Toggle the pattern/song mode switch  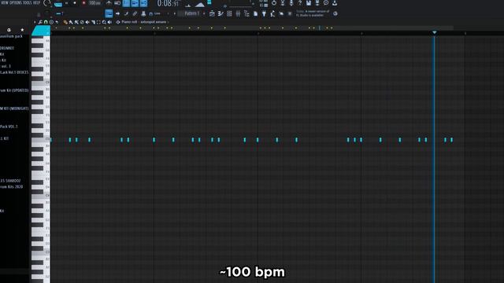point(57,4)
